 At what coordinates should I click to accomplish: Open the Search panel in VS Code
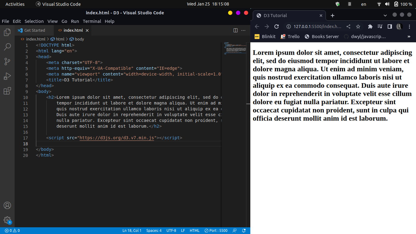click(7, 47)
